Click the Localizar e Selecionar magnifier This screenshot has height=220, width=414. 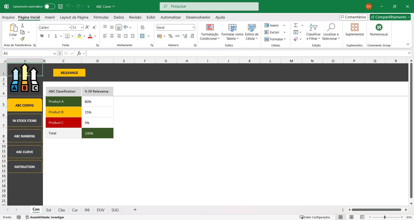331,27
